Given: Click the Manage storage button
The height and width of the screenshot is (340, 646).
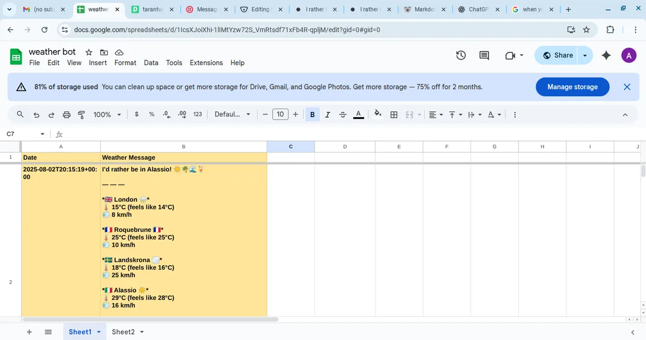Looking at the screenshot, I should coord(572,87).
